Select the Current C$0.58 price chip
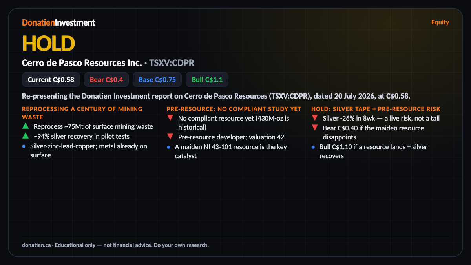The width and height of the screenshot is (471, 265). pos(51,80)
